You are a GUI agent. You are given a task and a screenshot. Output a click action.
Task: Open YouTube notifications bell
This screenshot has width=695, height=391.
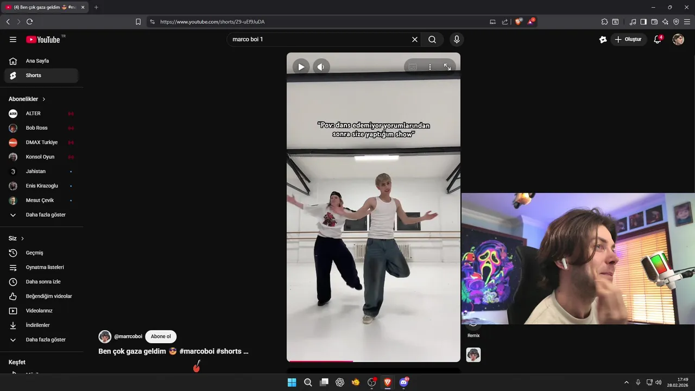pos(658,40)
